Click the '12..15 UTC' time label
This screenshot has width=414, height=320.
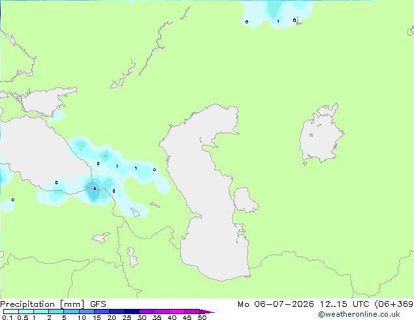click(345, 304)
